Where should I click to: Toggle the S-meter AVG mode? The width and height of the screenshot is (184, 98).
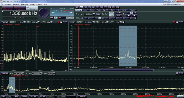[x=72, y=18]
